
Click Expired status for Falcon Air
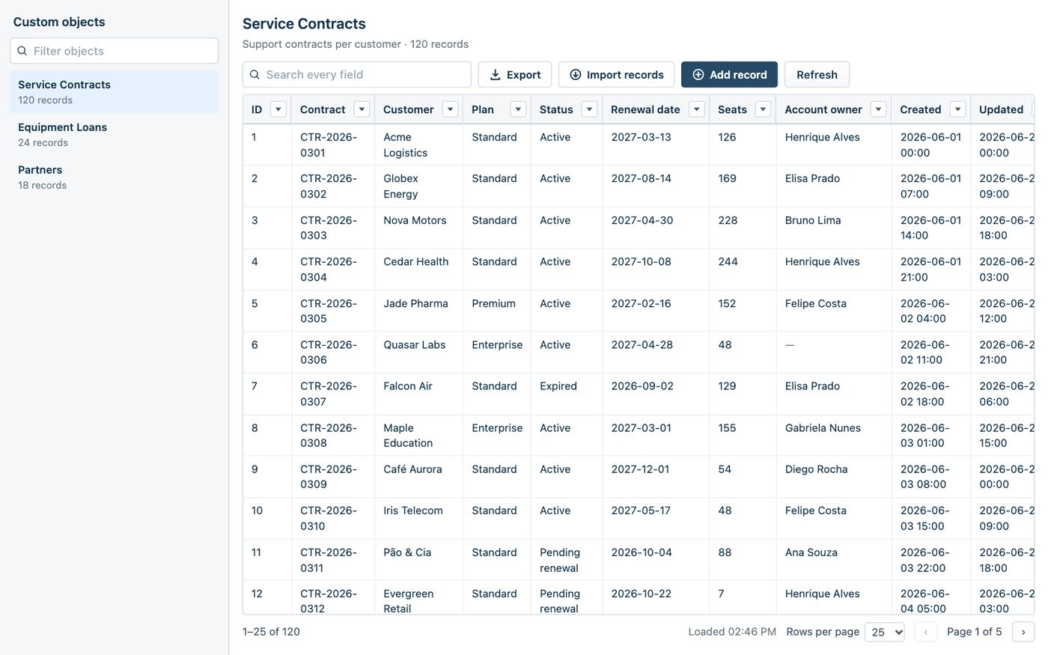(567, 394)
